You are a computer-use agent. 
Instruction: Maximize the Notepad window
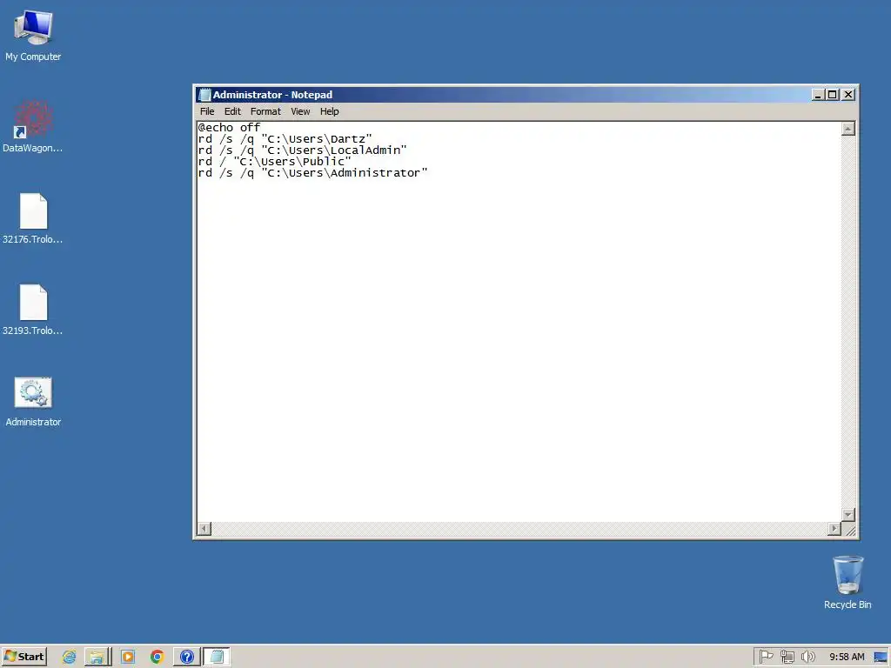(x=832, y=95)
